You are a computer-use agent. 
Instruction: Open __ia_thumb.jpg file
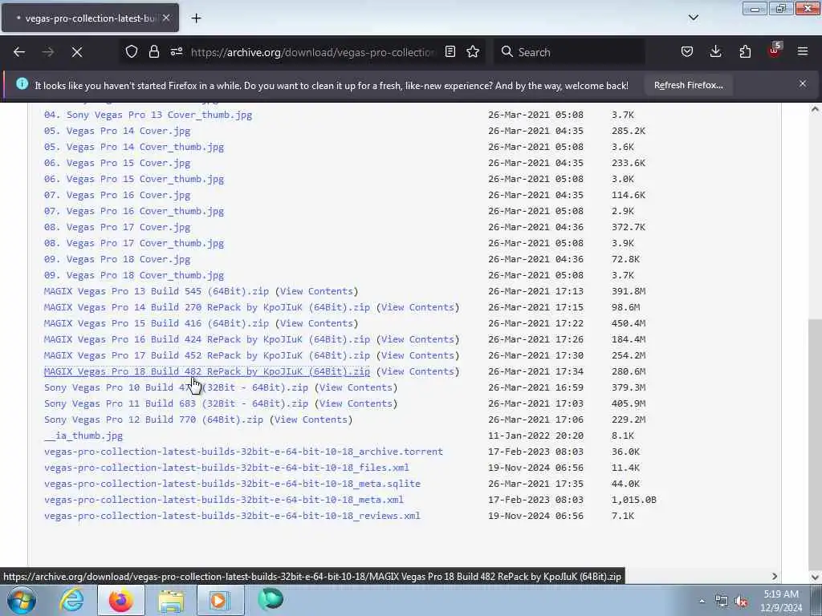point(83,436)
